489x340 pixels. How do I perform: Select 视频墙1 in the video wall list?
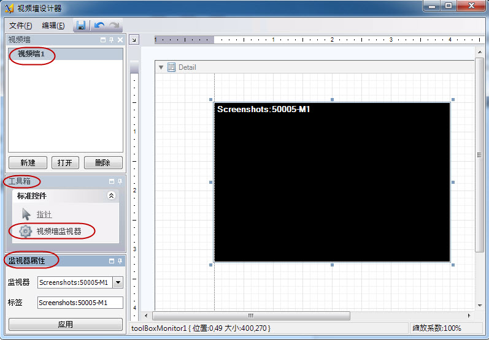point(32,54)
